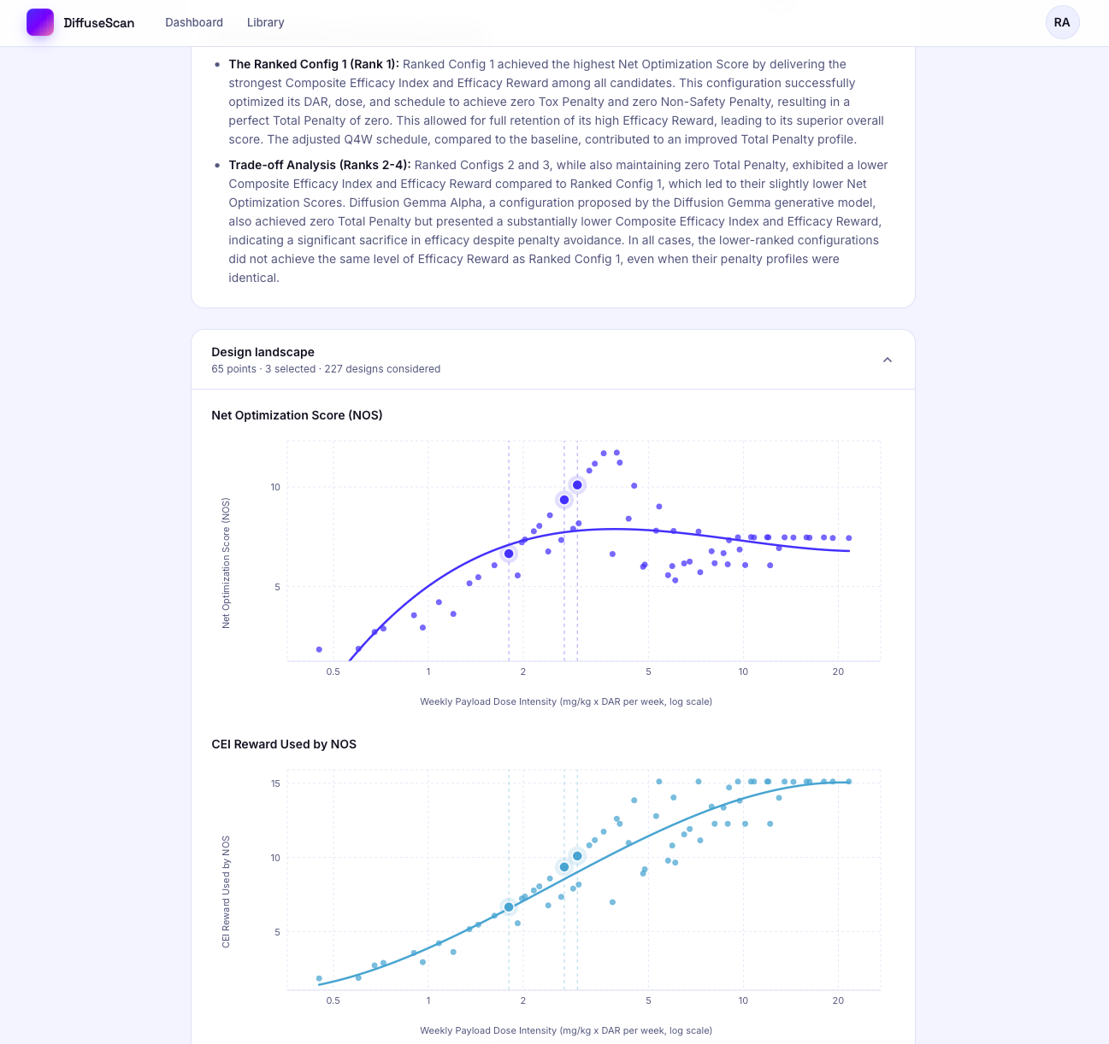Switch to the Library navigation item
The height and width of the screenshot is (1044, 1109).
[x=265, y=22]
